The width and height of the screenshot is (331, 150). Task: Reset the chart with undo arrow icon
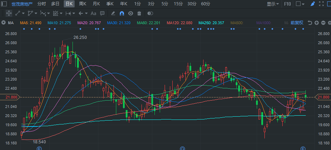310,23
